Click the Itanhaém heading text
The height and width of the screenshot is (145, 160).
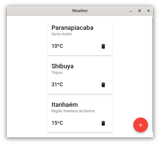tap(65, 105)
